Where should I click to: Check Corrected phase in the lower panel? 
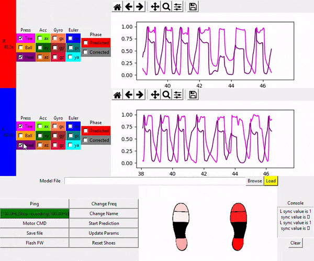(x=85, y=140)
